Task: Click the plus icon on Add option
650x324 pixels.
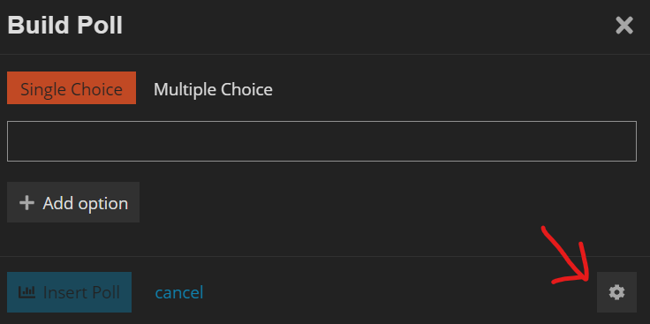Action: (26, 203)
